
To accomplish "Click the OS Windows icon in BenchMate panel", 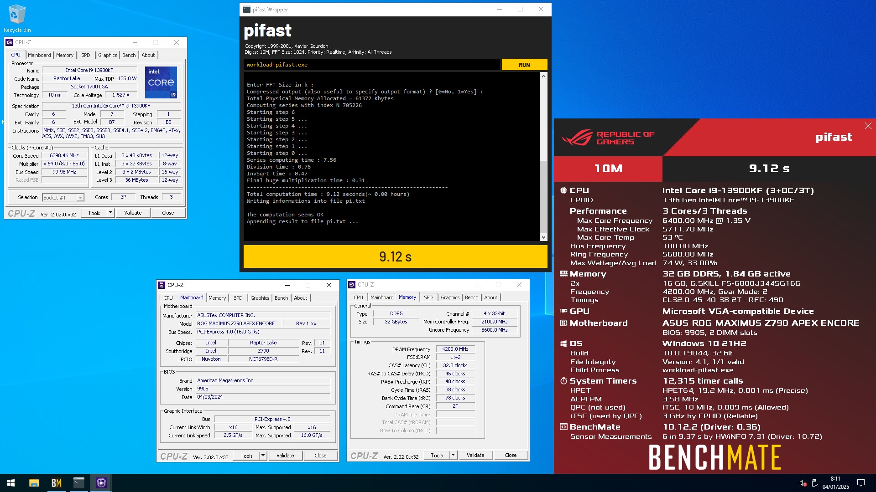I will [563, 343].
